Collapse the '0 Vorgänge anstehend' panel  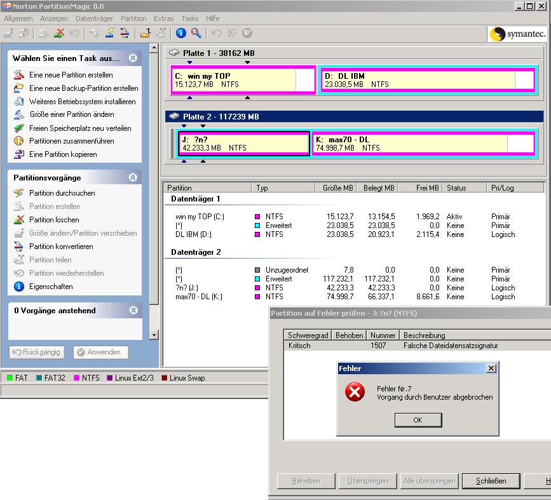tap(133, 310)
